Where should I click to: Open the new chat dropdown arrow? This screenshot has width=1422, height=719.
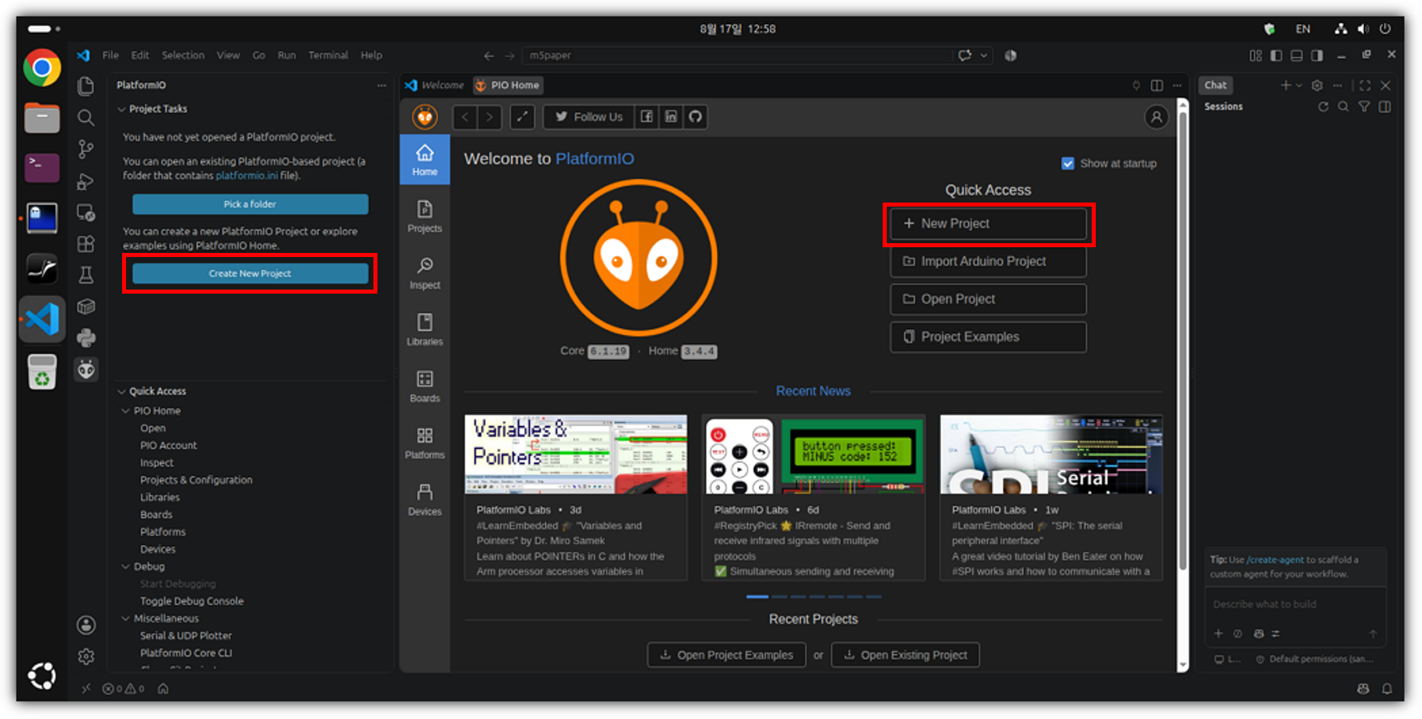click(1299, 85)
